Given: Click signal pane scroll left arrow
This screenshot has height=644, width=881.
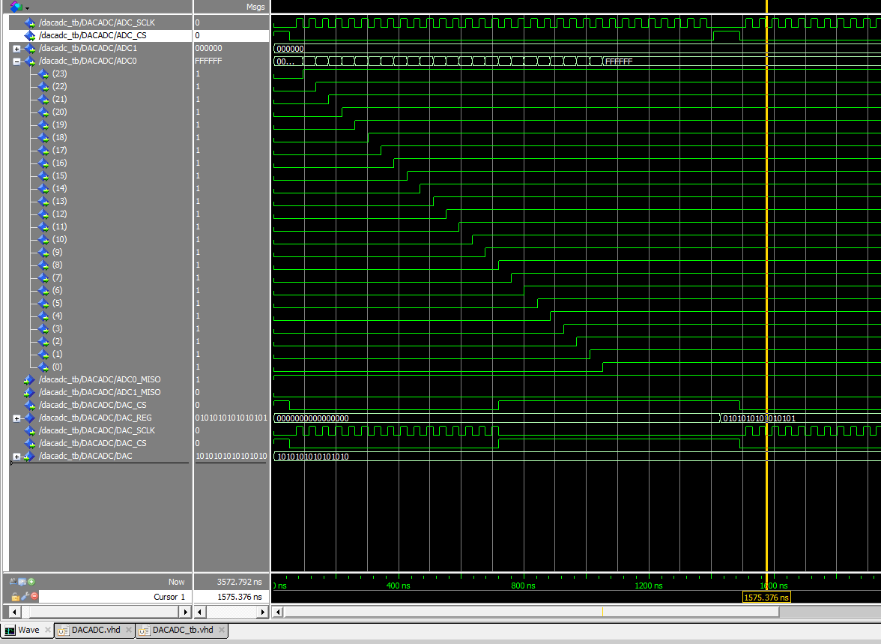Looking at the screenshot, I should pos(15,612).
